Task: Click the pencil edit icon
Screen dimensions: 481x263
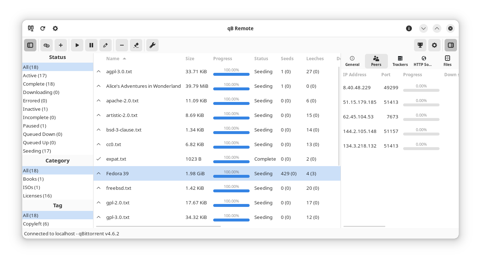Action: (106, 45)
